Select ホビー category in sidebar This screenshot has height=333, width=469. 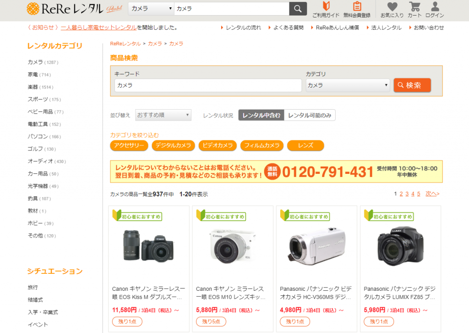point(41,223)
